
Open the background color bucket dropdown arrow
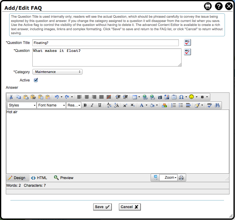(x=157, y=105)
